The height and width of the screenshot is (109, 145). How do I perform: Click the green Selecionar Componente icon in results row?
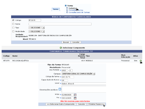(140, 61)
